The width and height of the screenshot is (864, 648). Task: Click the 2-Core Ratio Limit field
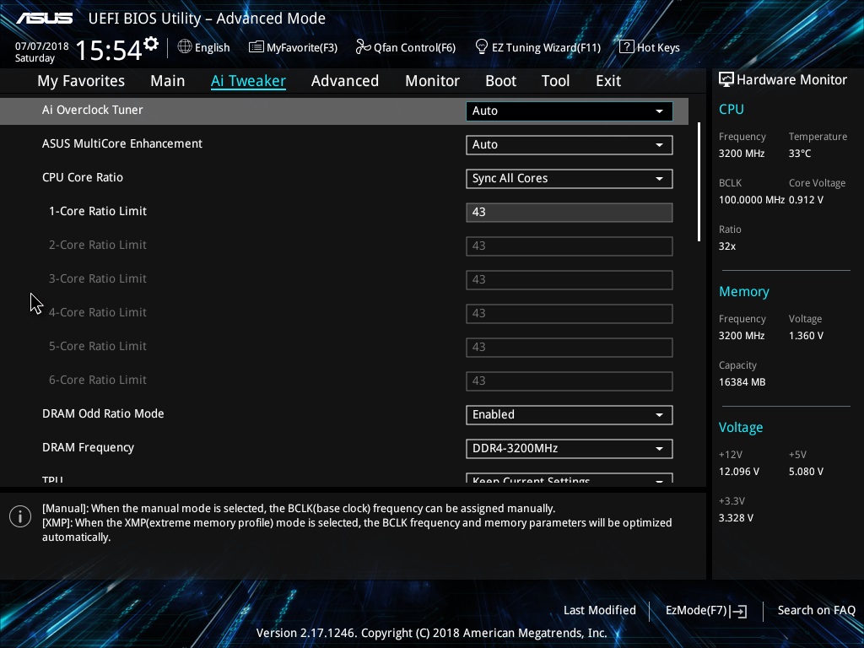[x=570, y=246]
